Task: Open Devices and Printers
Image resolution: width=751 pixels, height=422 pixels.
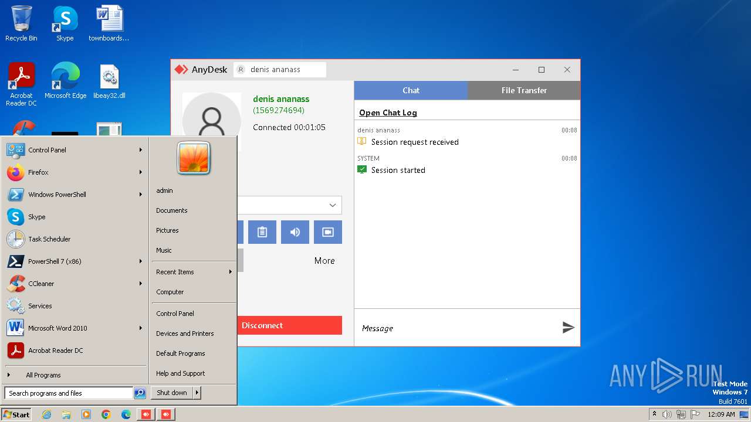Action: pos(185,333)
